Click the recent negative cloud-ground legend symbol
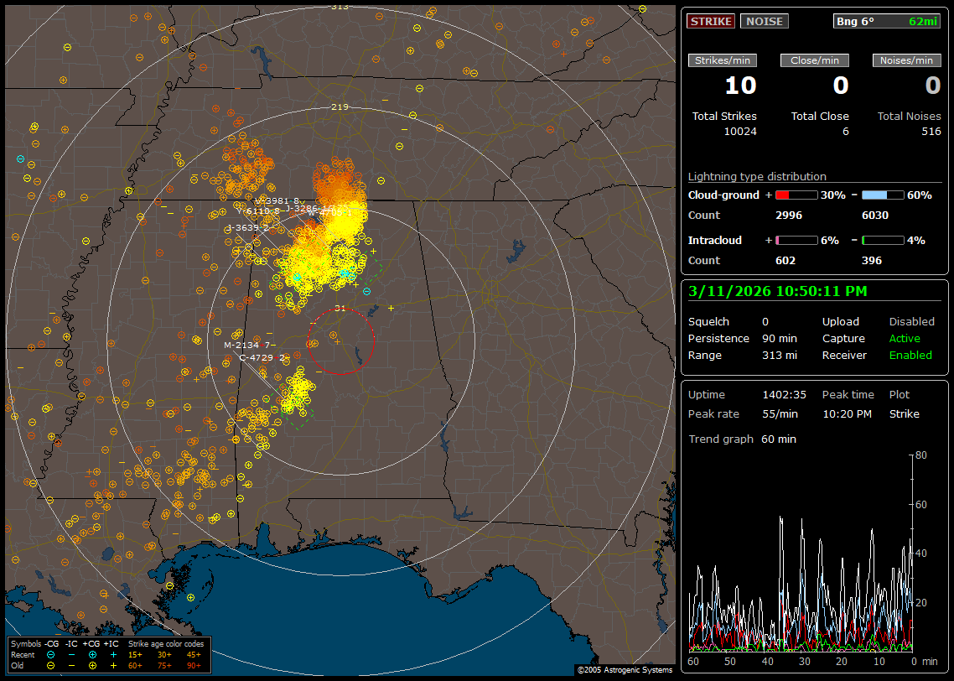954x681 pixels. click(50, 654)
